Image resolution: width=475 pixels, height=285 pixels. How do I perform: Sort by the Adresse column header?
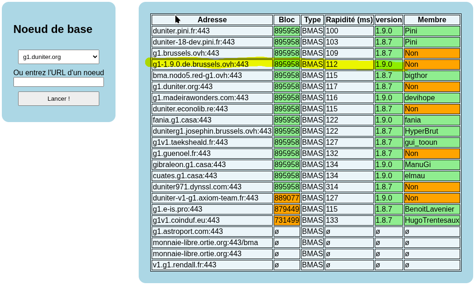(212, 20)
